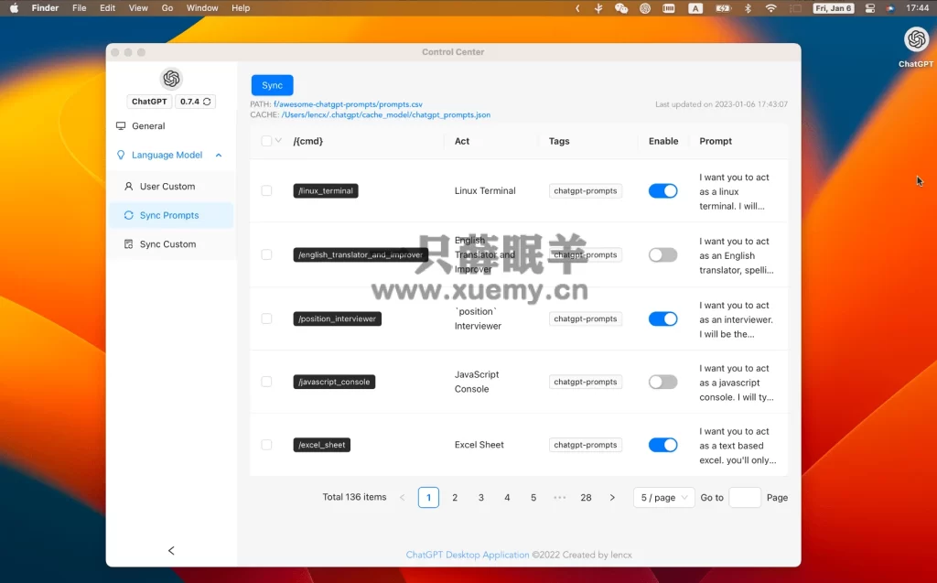This screenshot has width=937, height=583.
Task: Go to page 4
Action: click(507, 498)
